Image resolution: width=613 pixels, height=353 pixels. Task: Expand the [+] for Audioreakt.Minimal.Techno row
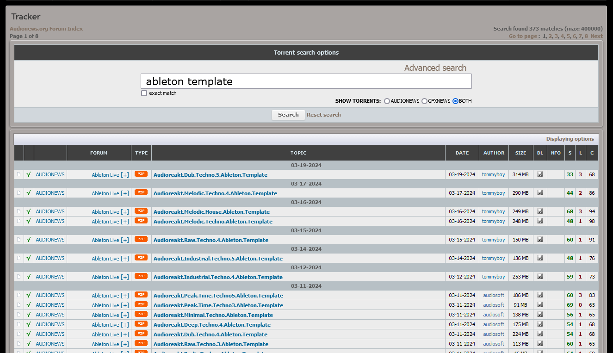pos(125,315)
